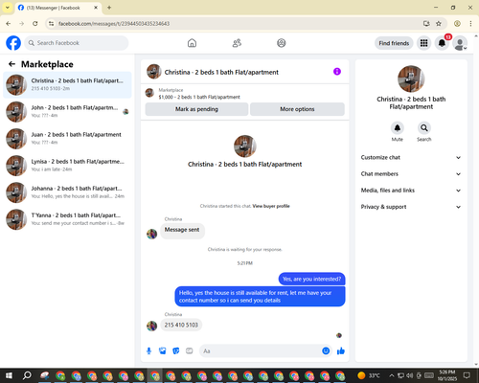
Task: Open the Facebook menu grid icon
Action: coord(423,43)
